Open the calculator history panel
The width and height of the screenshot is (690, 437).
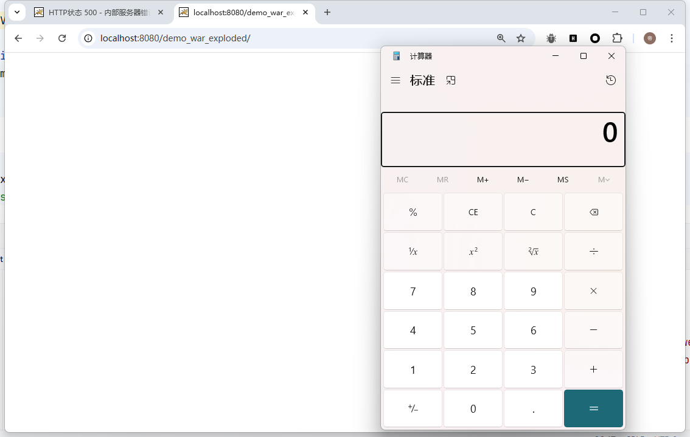(611, 80)
